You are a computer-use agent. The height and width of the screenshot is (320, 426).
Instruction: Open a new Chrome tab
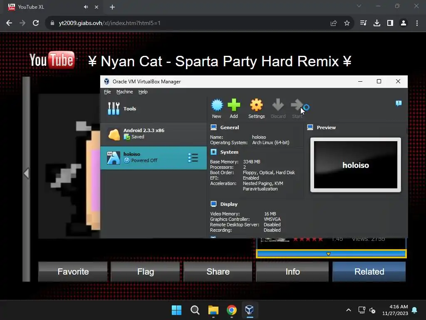pos(112,7)
